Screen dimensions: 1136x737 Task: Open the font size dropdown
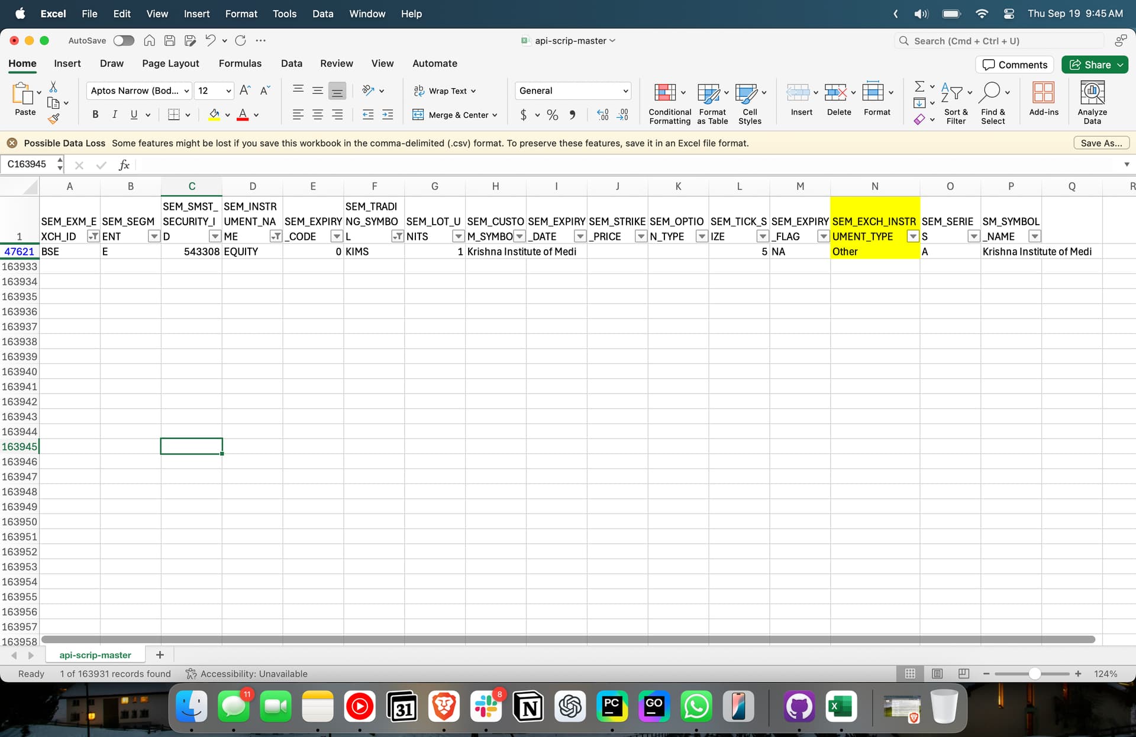pos(228,90)
